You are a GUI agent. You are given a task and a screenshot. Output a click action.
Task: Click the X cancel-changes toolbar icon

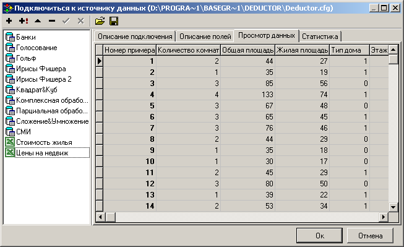coord(81,21)
